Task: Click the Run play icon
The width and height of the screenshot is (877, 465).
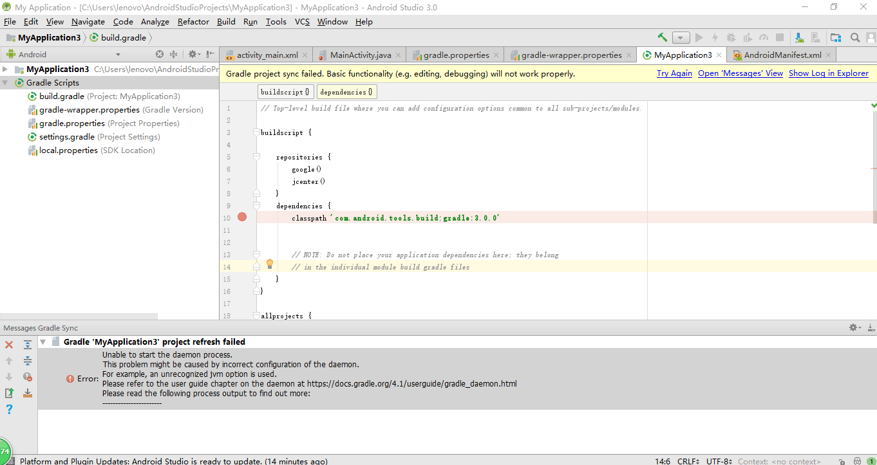Action: click(699, 38)
